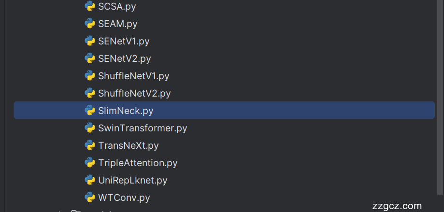This screenshot has width=444, height=212.
Task: Open ShuffleNetV1.py from the file list
Action: 133,76
